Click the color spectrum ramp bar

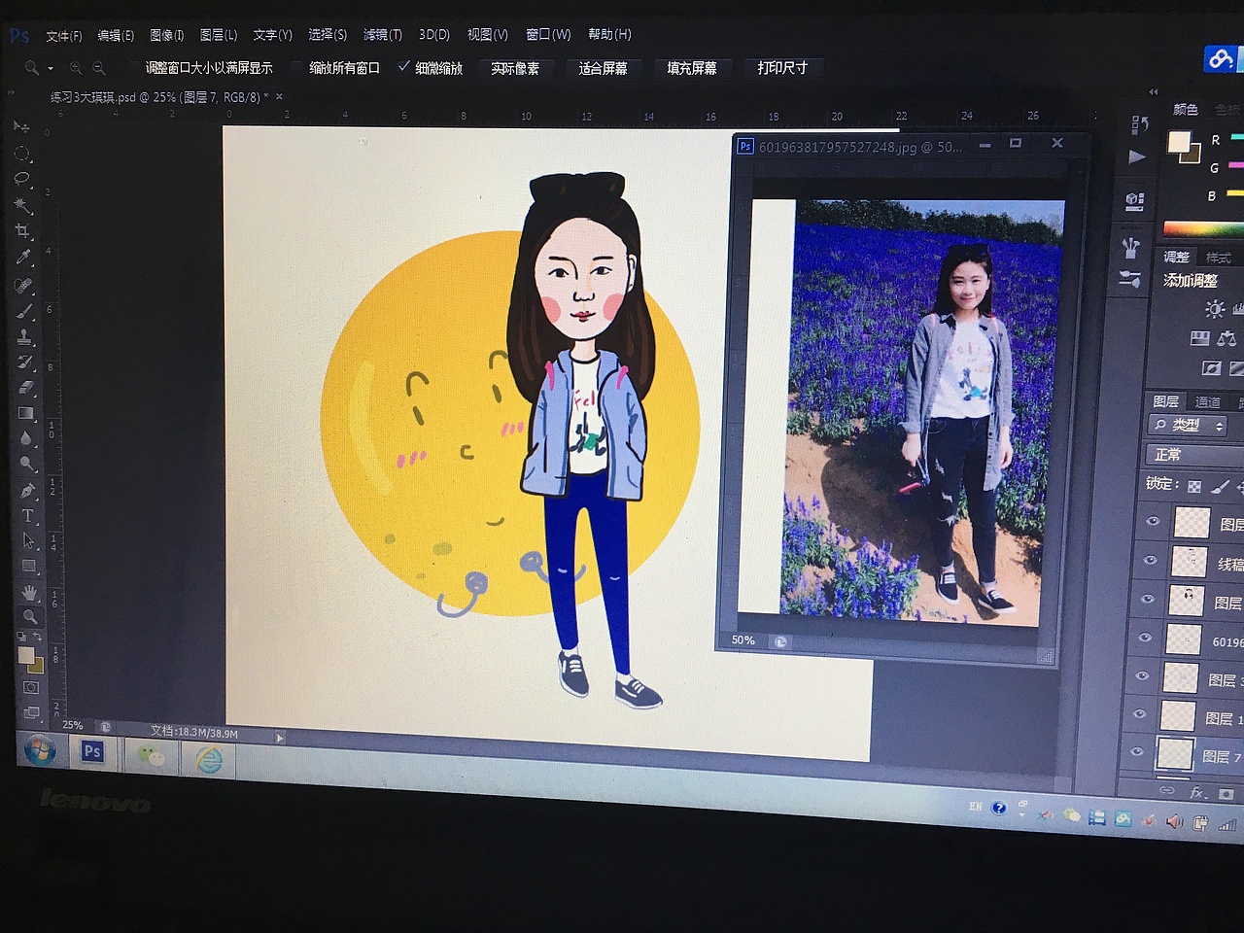point(1203,229)
